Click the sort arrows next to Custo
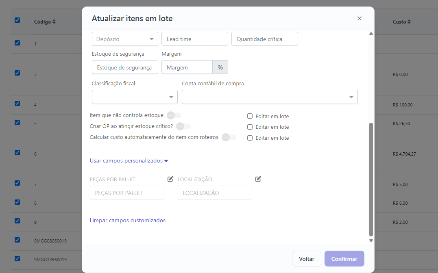 [409, 22]
